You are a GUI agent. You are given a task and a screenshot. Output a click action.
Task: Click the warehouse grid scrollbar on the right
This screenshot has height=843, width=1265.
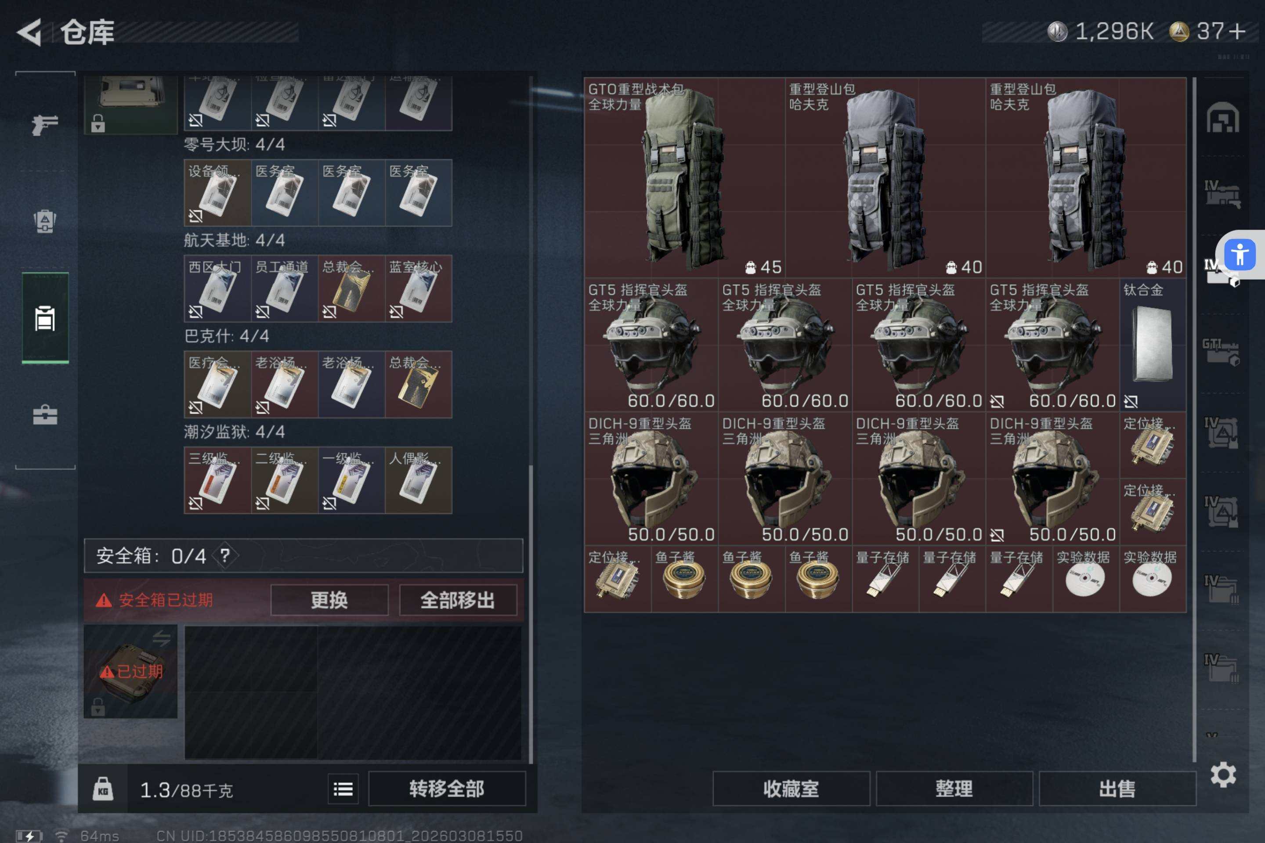(x=1194, y=419)
